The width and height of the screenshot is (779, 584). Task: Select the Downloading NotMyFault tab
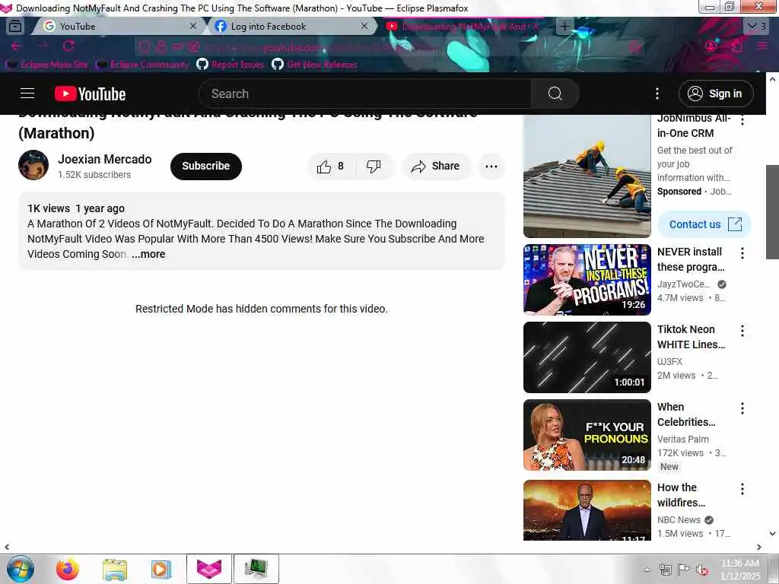pos(462,27)
